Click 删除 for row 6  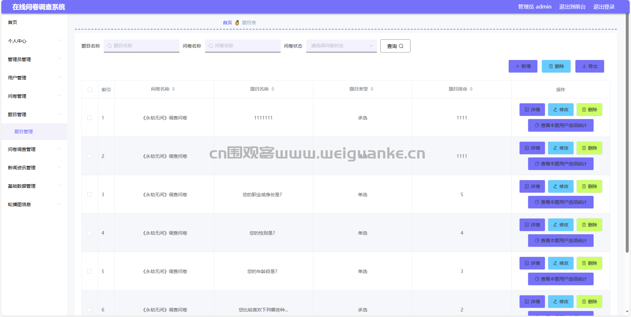(589, 302)
